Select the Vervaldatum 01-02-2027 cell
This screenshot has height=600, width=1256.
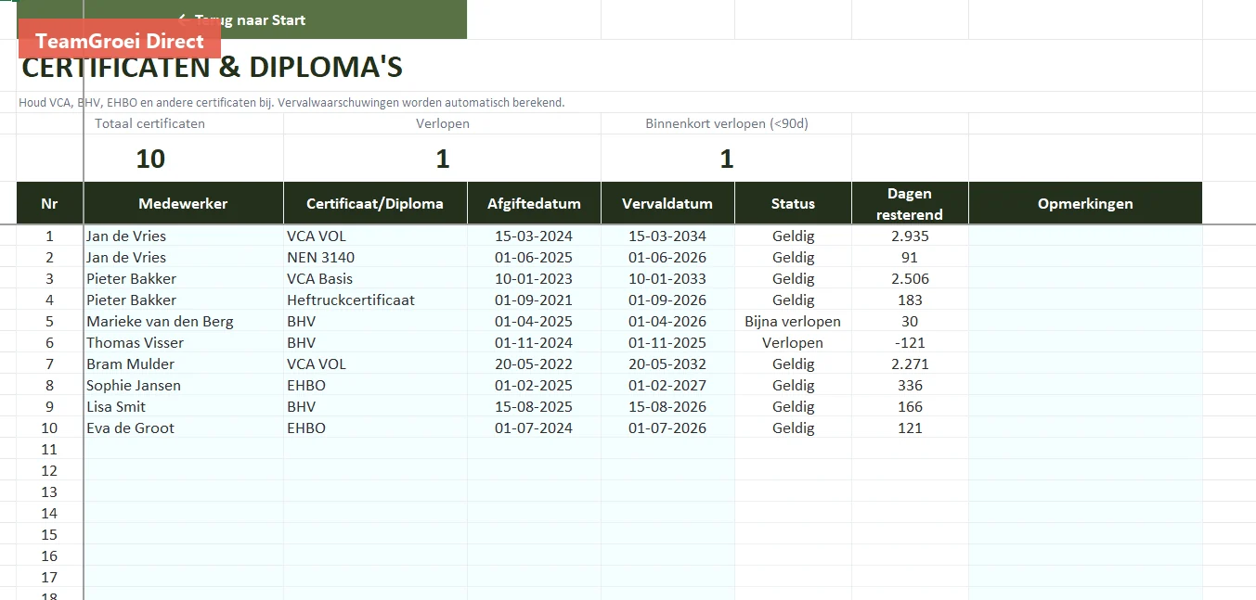coord(667,385)
